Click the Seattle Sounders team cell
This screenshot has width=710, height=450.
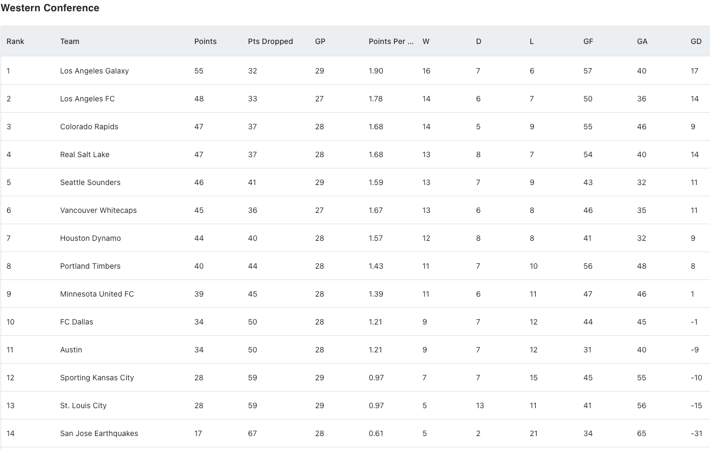pyautogui.click(x=90, y=182)
